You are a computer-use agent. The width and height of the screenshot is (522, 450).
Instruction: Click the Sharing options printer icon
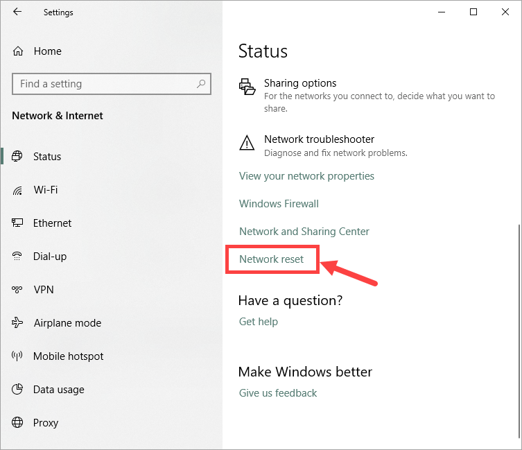pos(247,87)
